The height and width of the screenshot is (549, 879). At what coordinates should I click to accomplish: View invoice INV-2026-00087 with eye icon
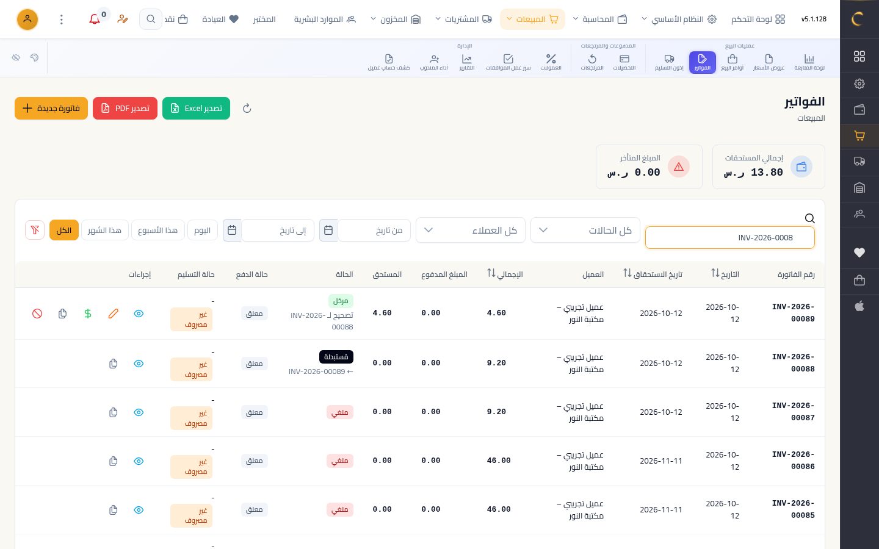(x=139, y=412)
